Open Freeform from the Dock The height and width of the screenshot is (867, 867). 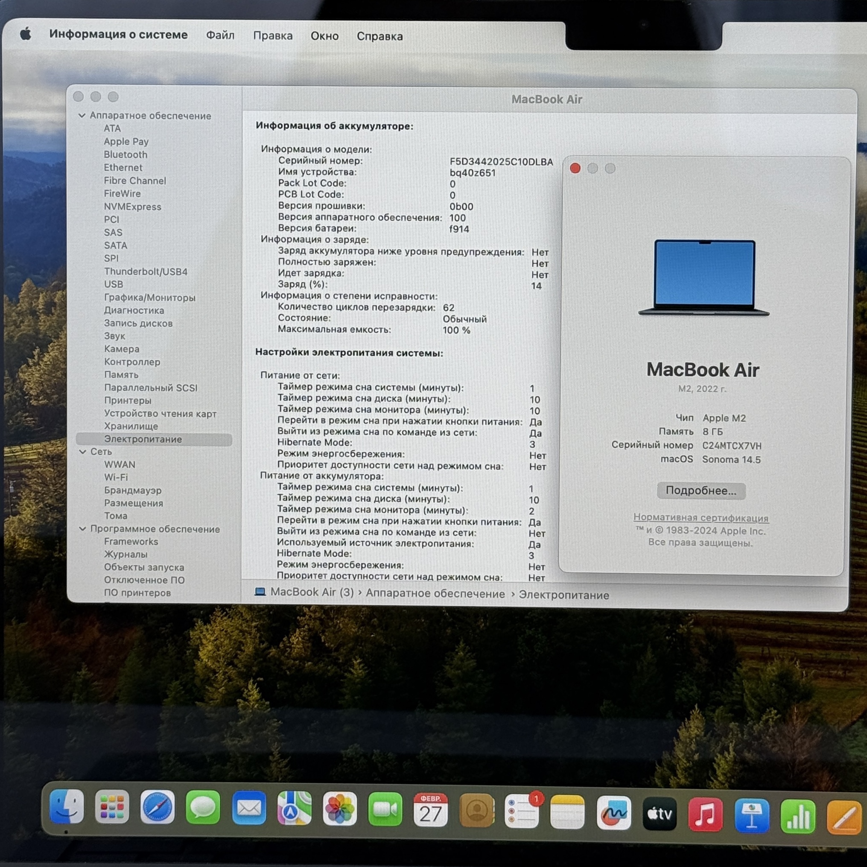tap(613, 813)
